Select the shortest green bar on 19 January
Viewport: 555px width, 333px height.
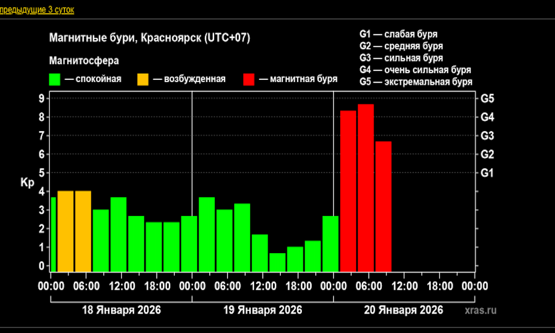point(277,262)
